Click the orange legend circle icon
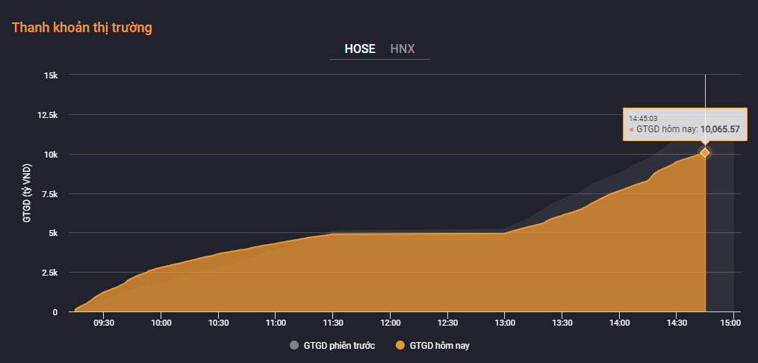 (x=400, y=345)
